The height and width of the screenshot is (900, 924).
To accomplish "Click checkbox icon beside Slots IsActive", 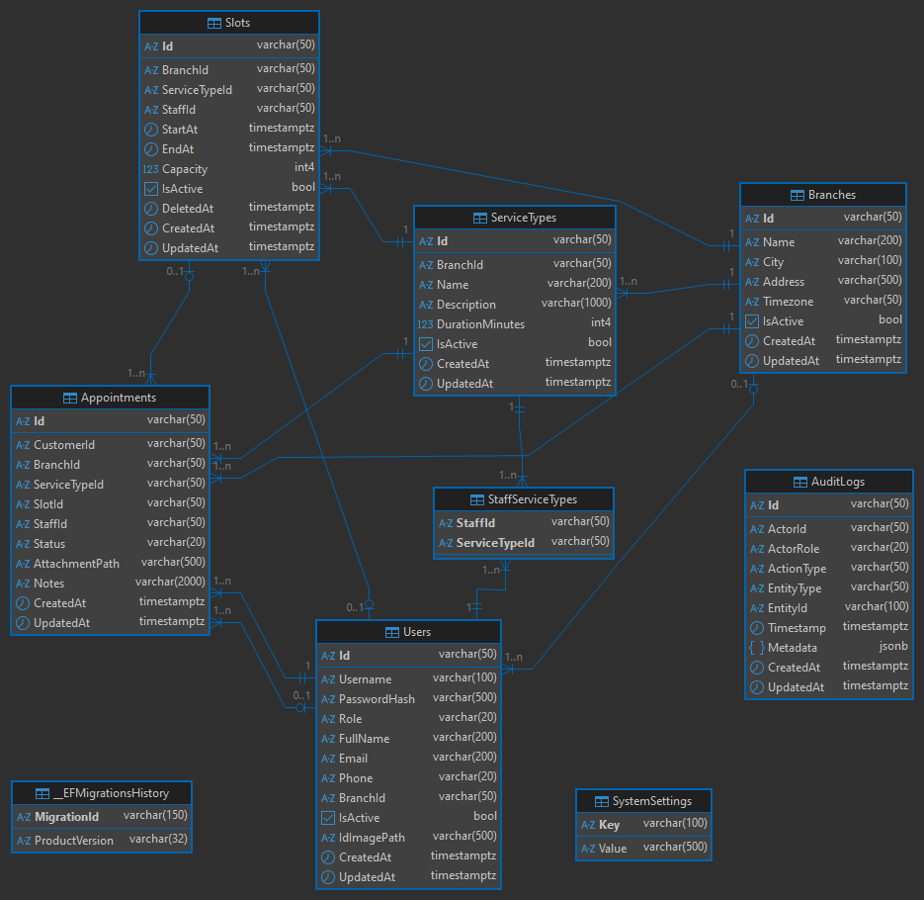I will click(151, 189).
